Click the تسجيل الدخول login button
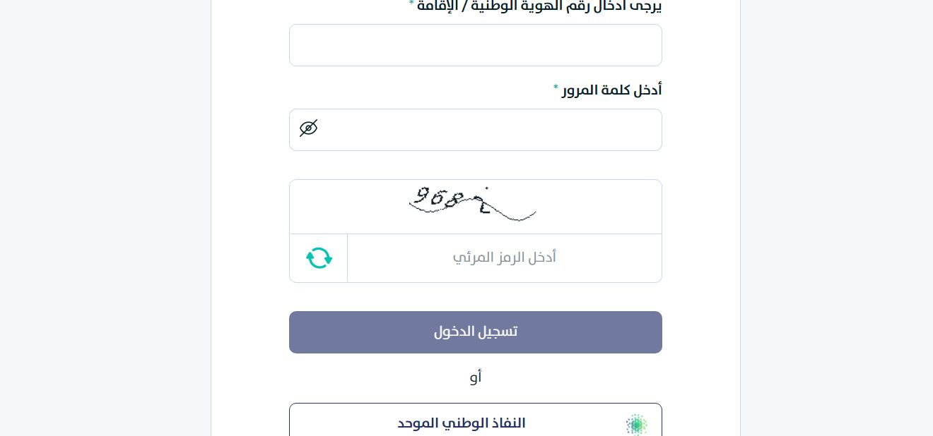 (x=475, y=332)
